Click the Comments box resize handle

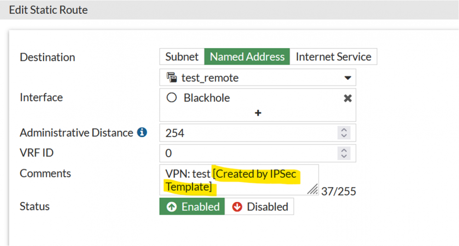(312, 189)
